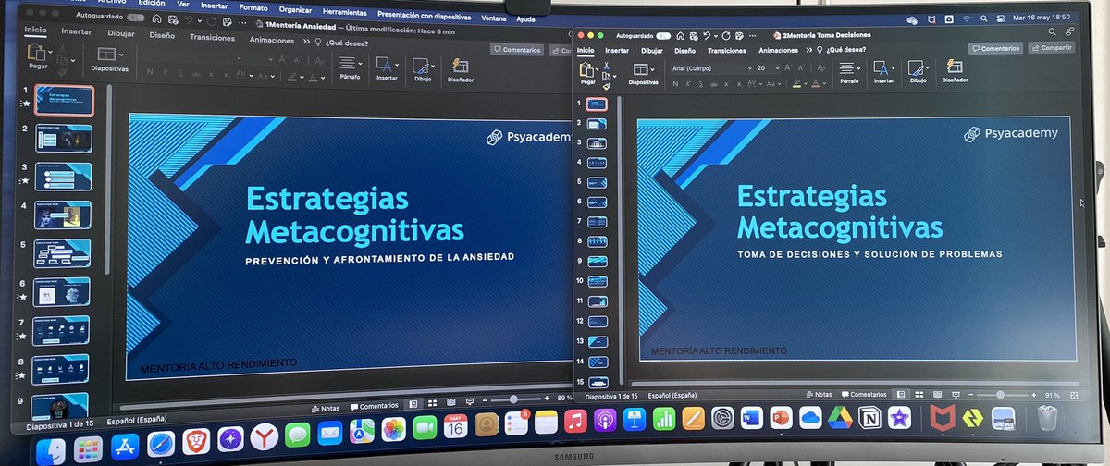Click the Cut scissors icon in right window
Image resolution: width=1110 pixels, height=466 pixels.
click(x=606, y=66)
